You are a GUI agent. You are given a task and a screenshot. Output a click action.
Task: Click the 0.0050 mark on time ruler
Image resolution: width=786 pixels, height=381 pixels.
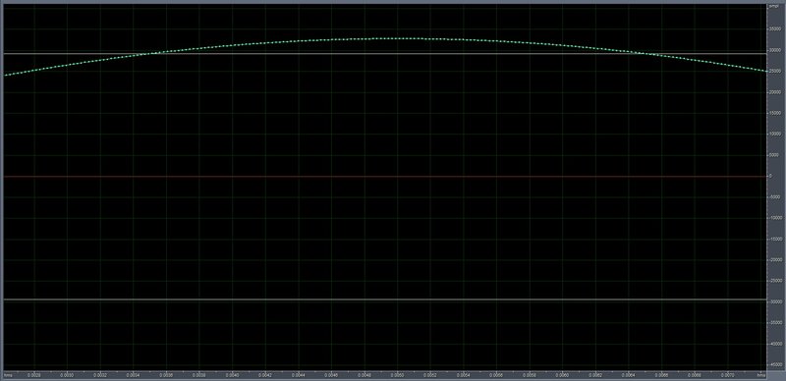coord(397,374)
